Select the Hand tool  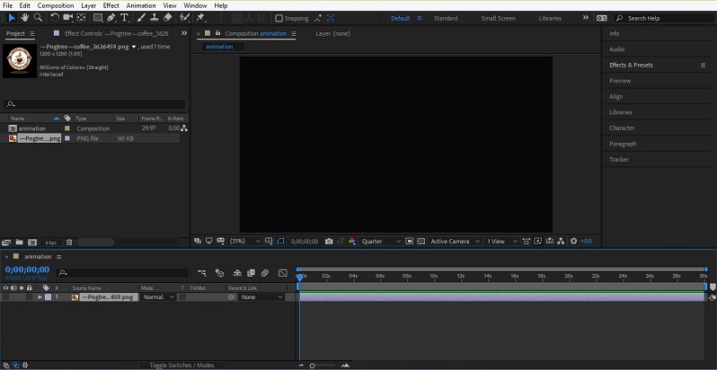24,17
